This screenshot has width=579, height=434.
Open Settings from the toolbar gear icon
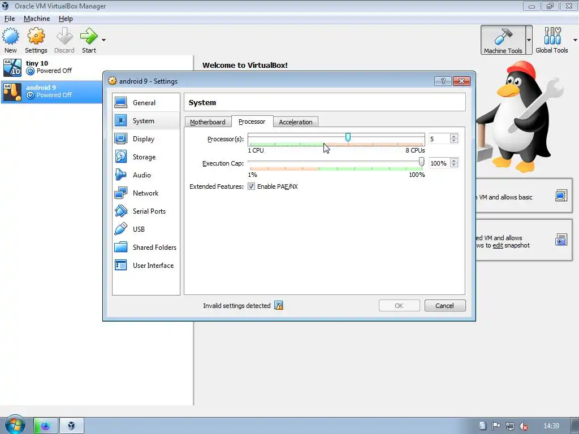click(36, 40)
